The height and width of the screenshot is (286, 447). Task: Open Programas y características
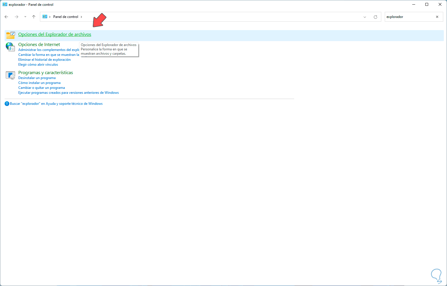(45, 73)
